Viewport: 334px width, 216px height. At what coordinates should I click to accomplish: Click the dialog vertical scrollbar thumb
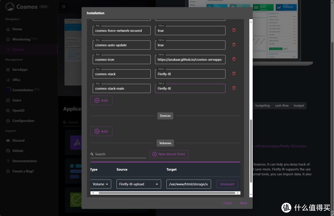pos(251,151)
